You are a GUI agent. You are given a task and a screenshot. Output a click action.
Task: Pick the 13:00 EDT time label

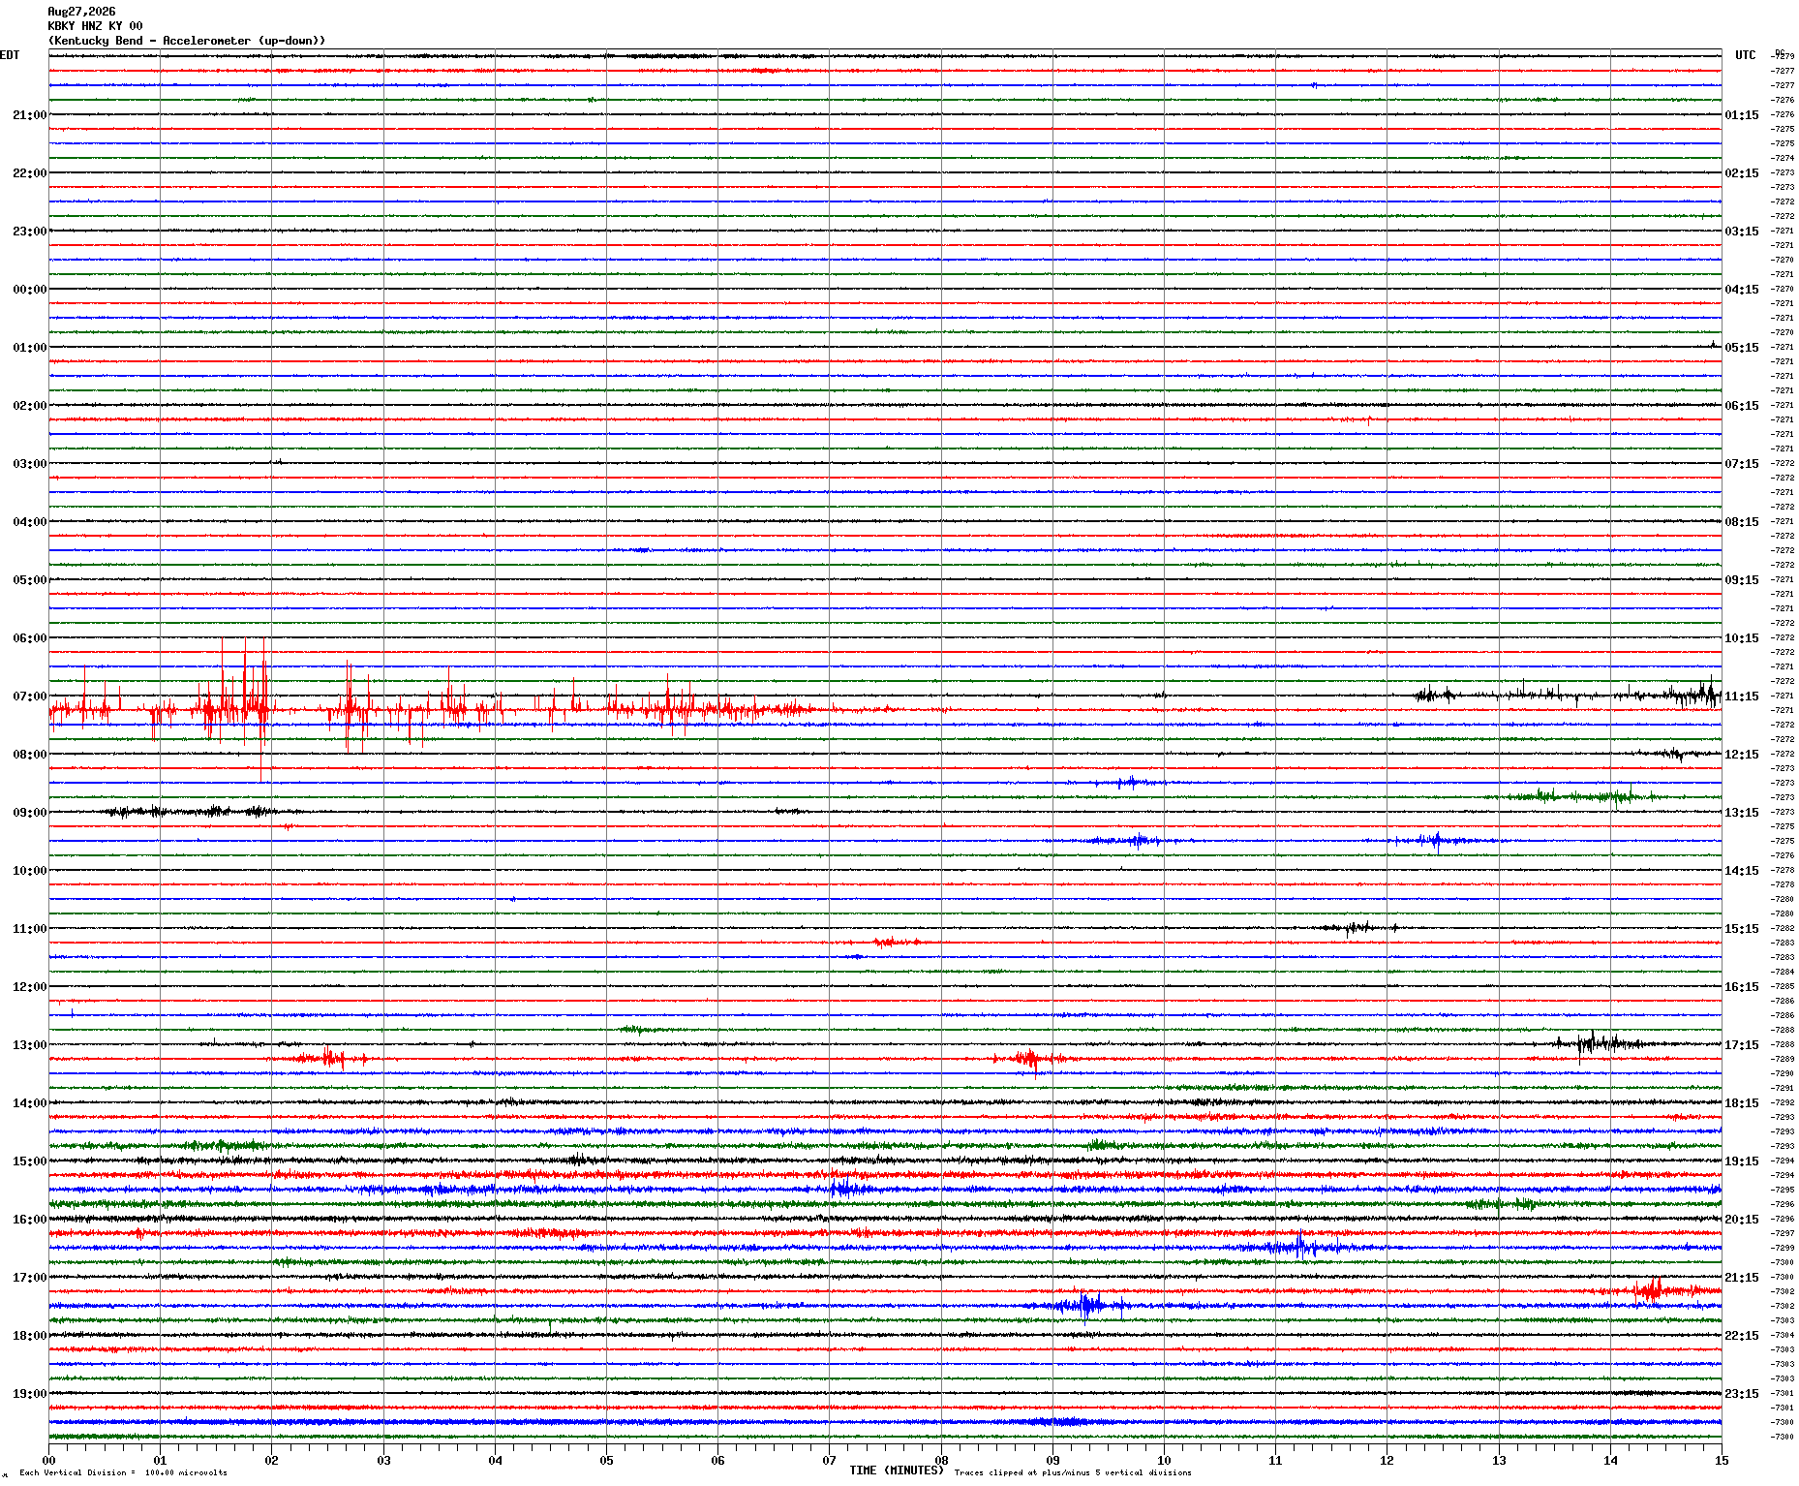tap(29, 1045)
